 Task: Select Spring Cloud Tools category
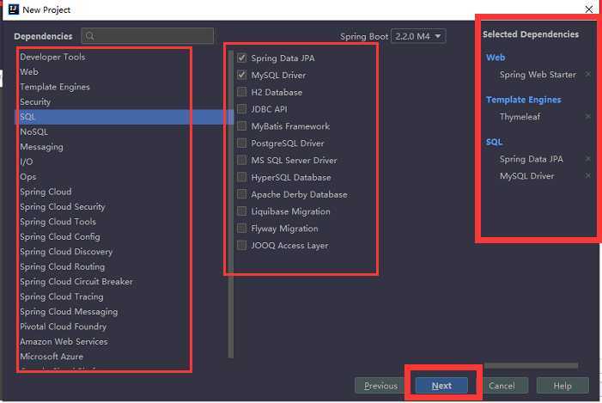coord(58,222)
